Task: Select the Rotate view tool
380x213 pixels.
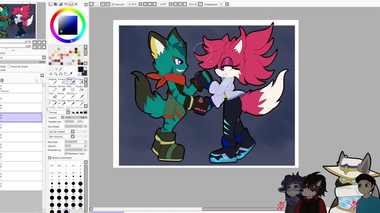Action: coord(61,74)
